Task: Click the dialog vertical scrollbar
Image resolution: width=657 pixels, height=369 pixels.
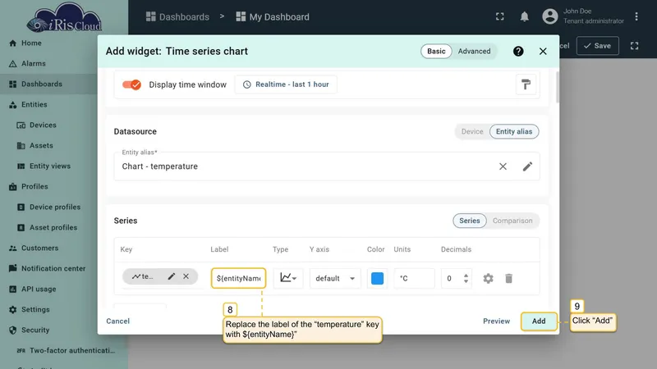Action: 558,87
